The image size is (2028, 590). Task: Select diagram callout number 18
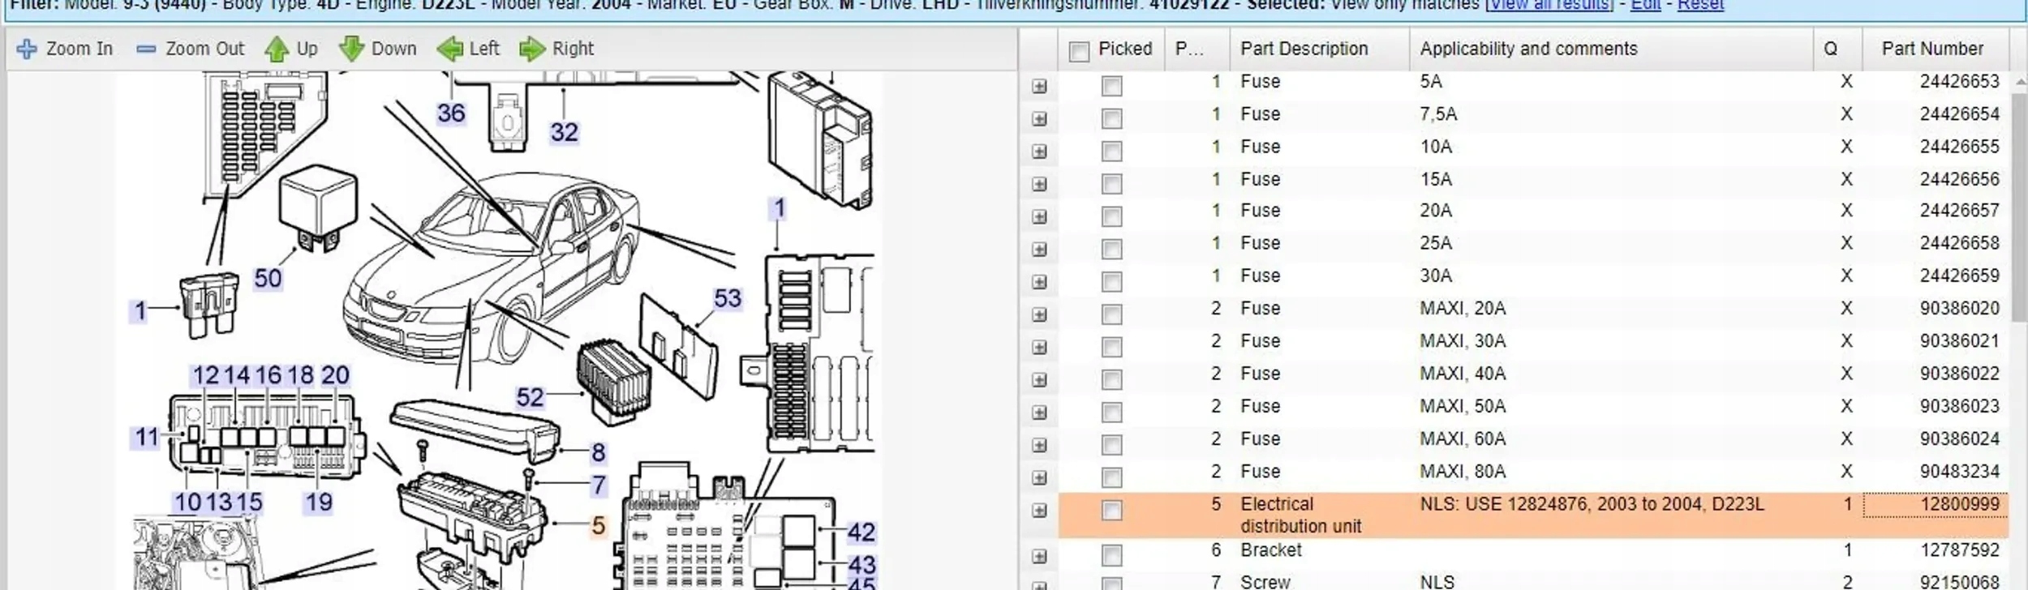pos(300,375)
